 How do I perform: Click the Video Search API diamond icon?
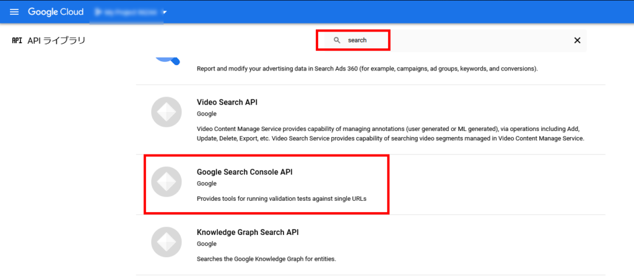click(166, 112)
